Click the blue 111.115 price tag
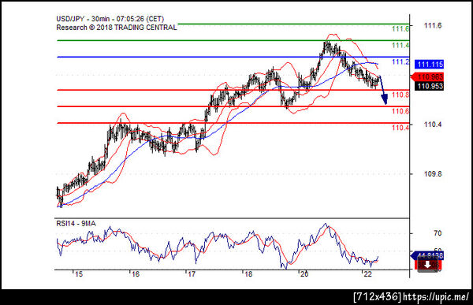 429,65
